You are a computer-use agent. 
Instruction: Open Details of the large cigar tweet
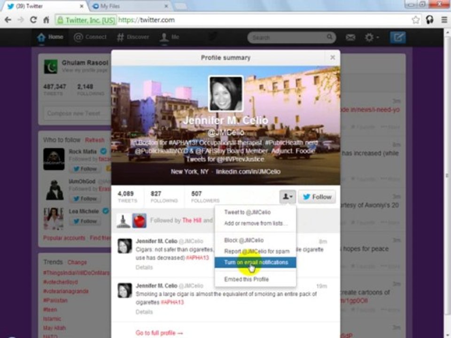click(144, 312)
